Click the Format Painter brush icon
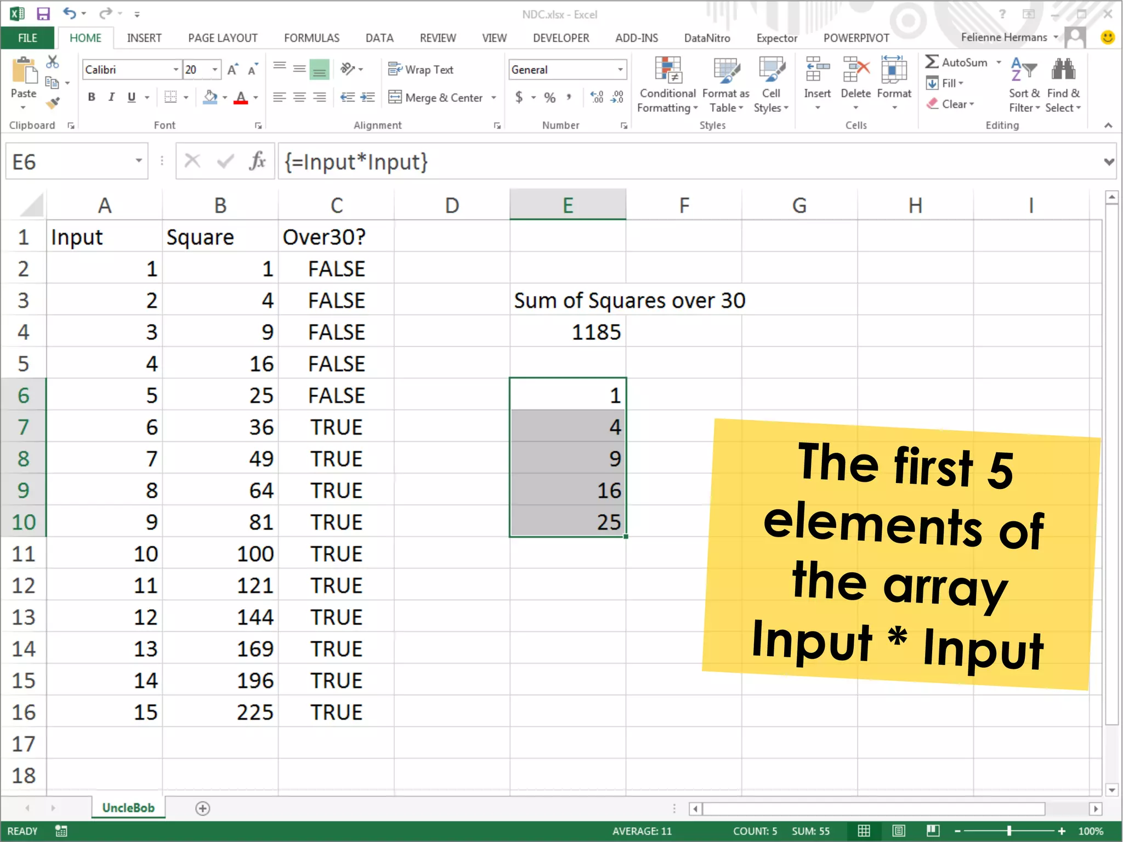This screenshot has height=842, width=1123. pyautogui.click(x=53, y=103)
